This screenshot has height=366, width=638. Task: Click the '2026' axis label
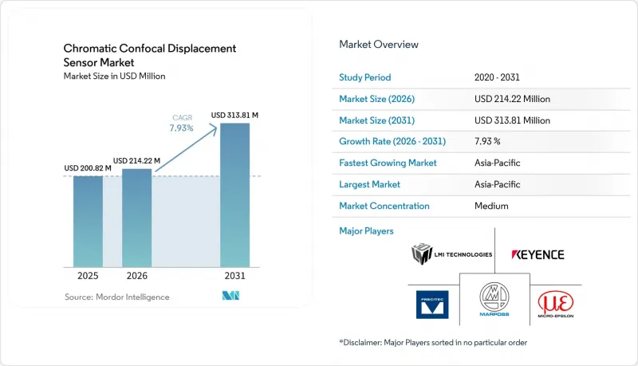(x=136, y=276)
